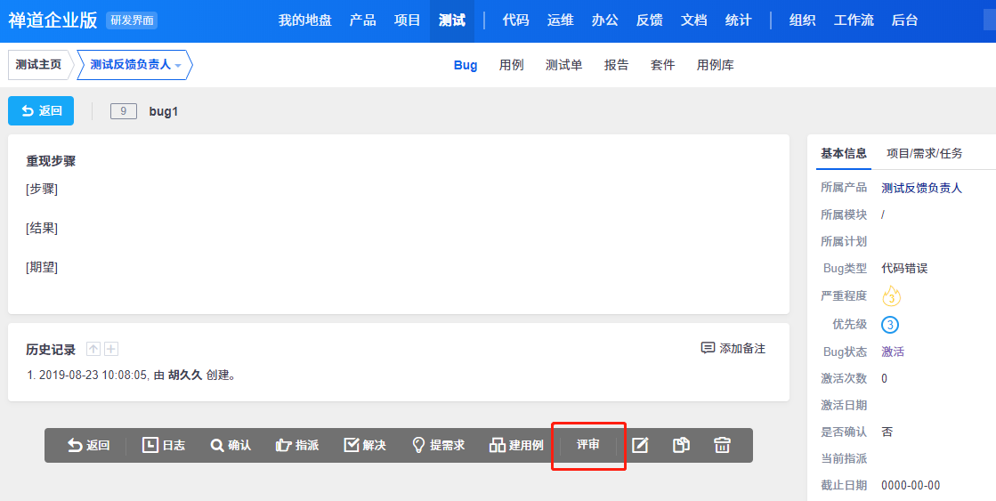Open 后台 in top navigation

904,20
